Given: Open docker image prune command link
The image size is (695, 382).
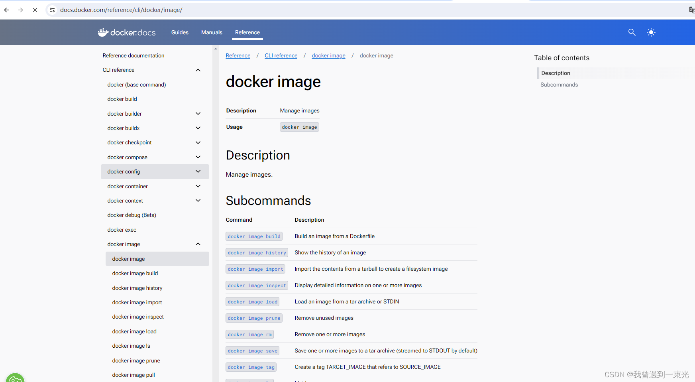Looking at the screenshot, I should 254,318.
